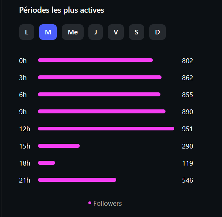Select the 6h activity bar
This screenshot has width=222, height=217.
tap(99, 94)
